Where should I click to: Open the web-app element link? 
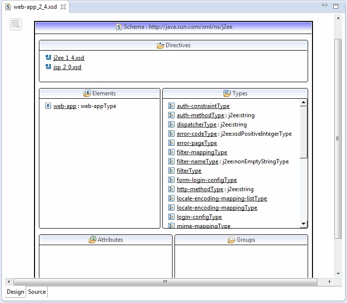[65, 106]
